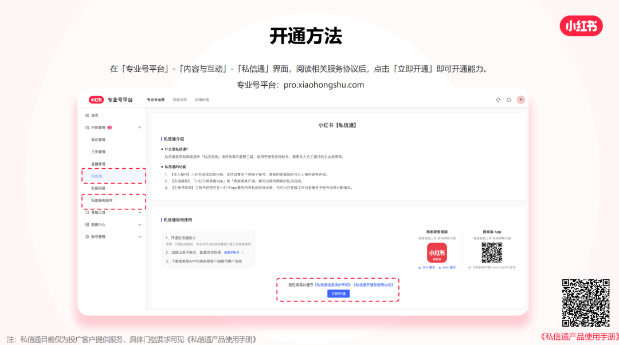Open the notification bell icon at top right
This screenshot has height=345, width=619.
pyautogui.click(x=508, y=99)
